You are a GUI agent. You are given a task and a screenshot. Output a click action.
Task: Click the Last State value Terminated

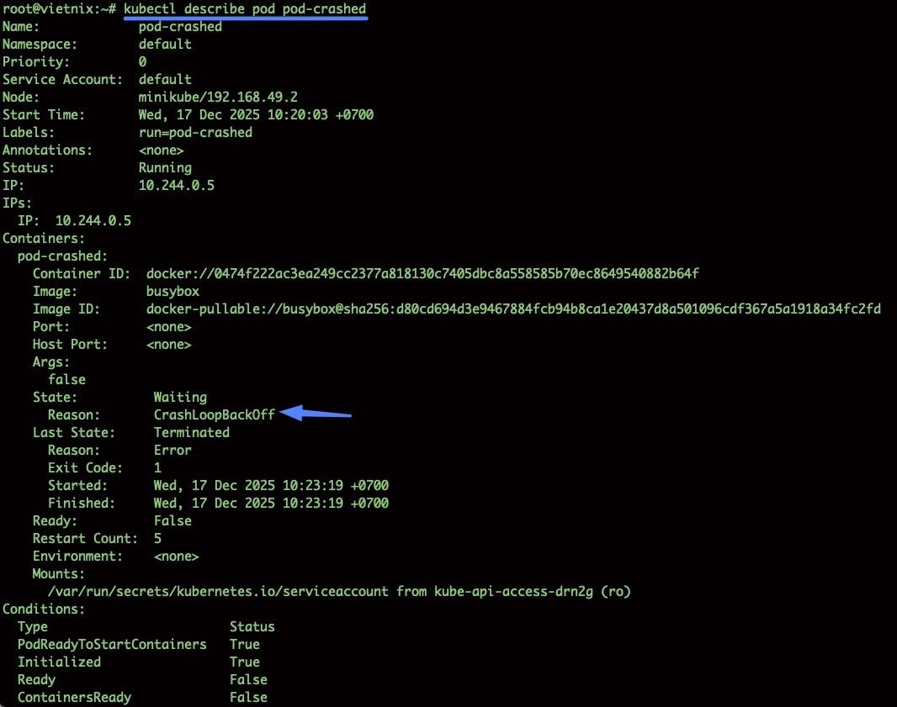pos(191,432)
